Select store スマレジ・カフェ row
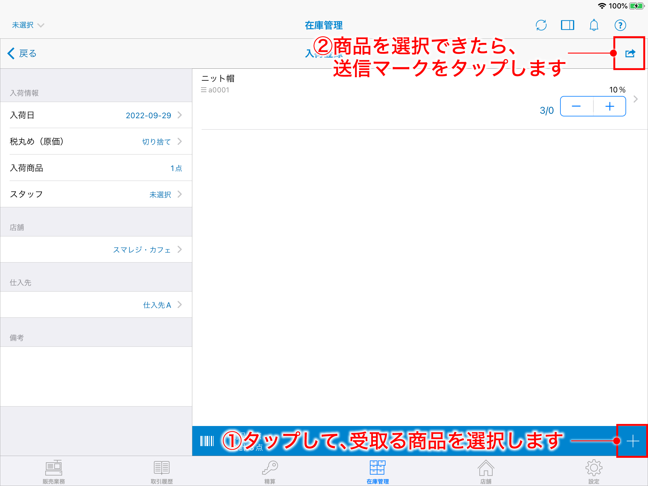This screenshot has width=648, height=486. pos(96,250)
